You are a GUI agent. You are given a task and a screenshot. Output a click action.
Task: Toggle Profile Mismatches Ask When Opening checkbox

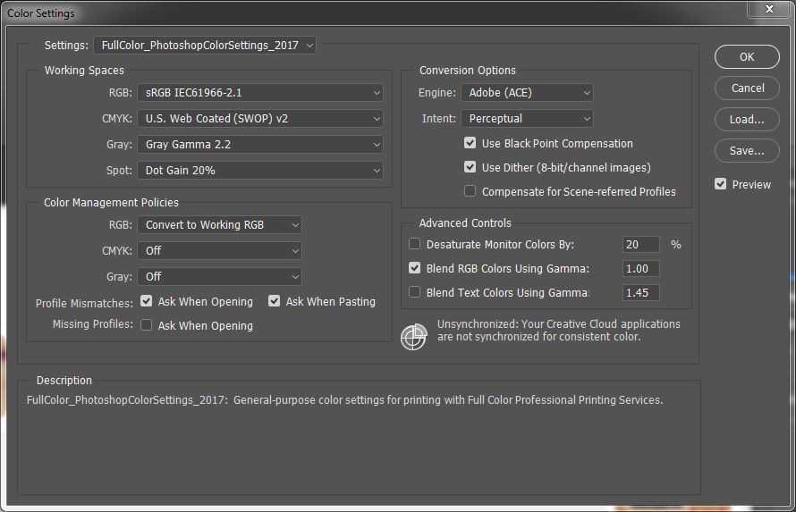coord(146,301)
